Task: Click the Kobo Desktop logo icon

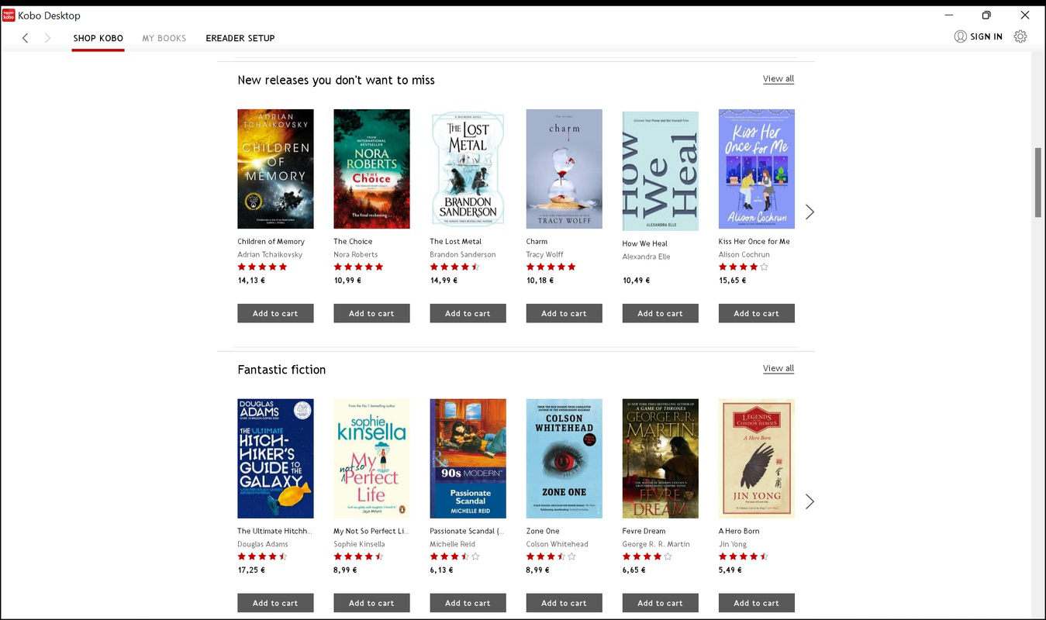Action: click(x=9, y=15)
